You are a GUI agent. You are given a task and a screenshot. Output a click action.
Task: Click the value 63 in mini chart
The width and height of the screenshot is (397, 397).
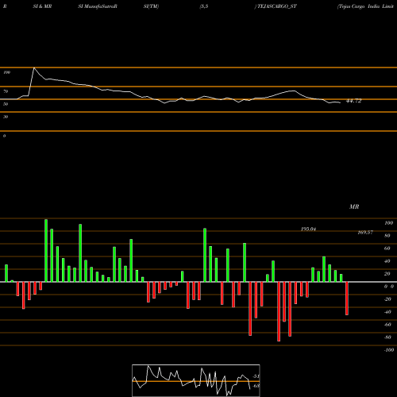coord(256,386)
